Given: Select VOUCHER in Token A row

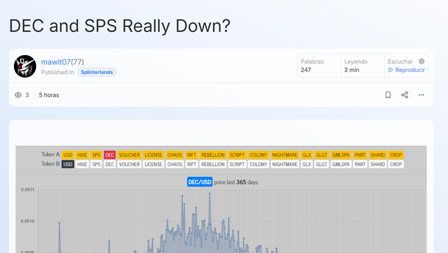Looking at the screenshot, I should tap(129, 155).
